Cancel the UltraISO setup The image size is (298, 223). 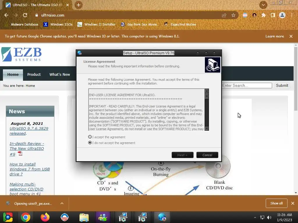[x=207, y=155]
